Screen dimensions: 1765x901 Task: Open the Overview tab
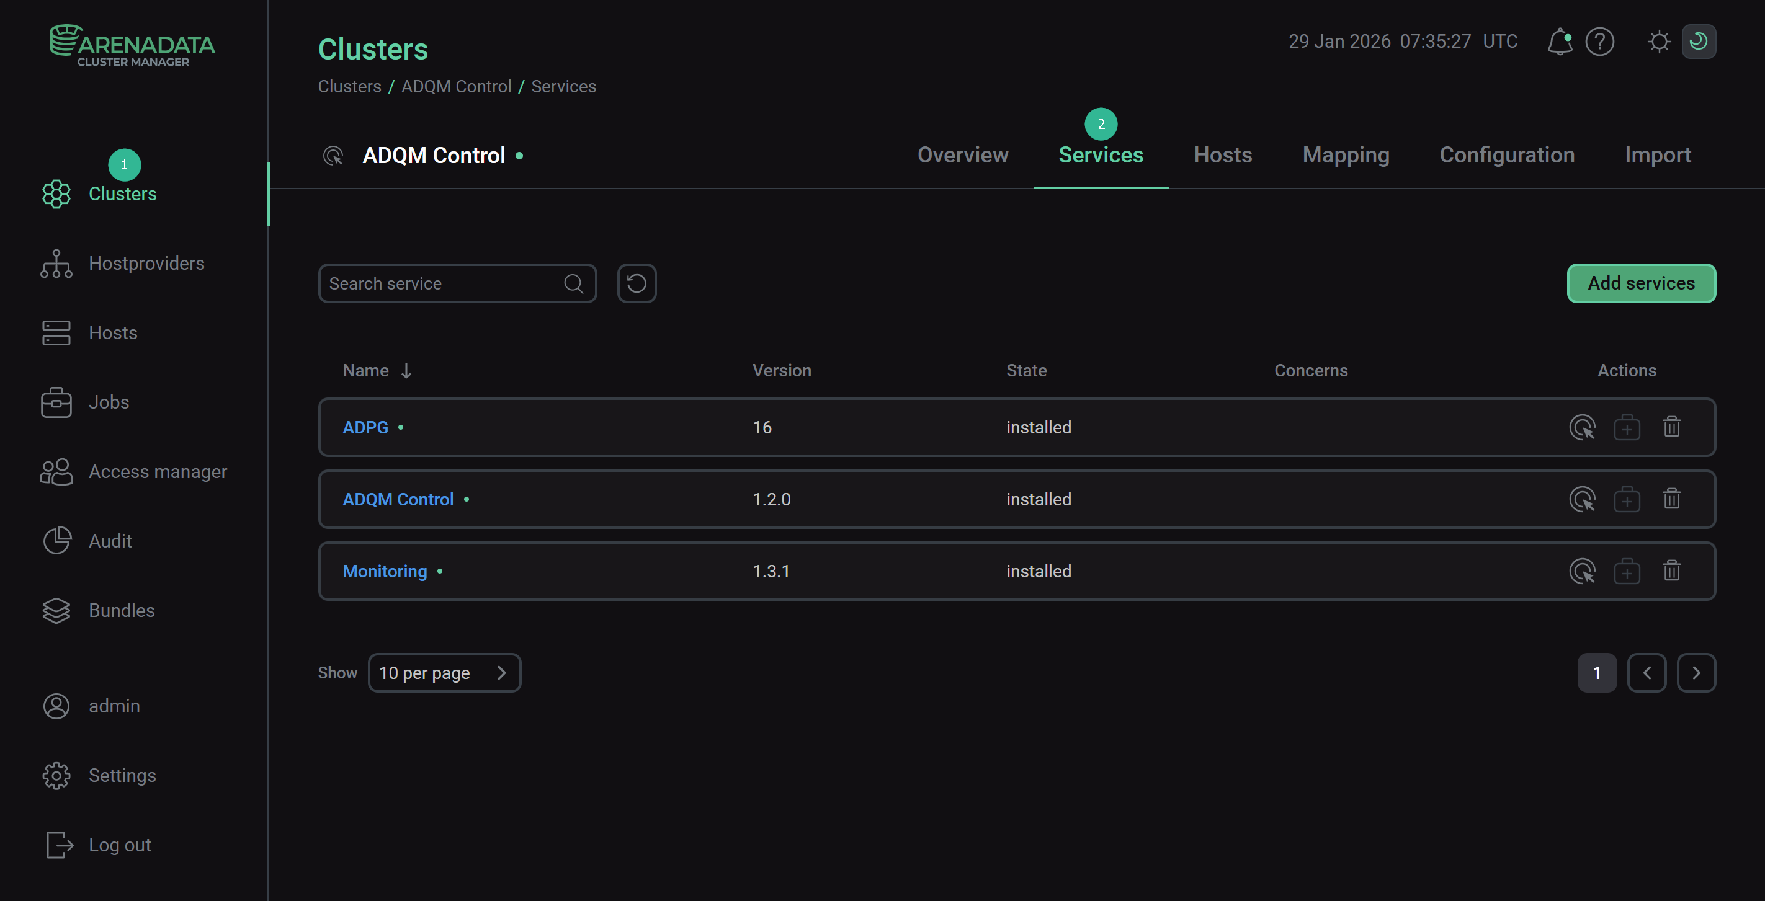[x=963, y=155]
